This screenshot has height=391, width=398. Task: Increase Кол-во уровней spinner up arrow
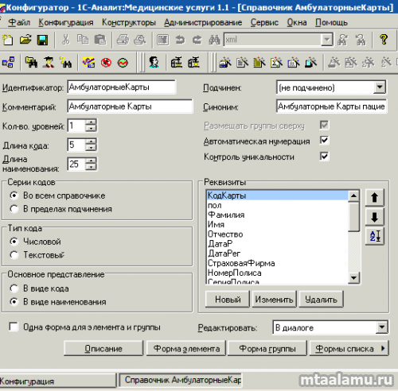(91, 122)
